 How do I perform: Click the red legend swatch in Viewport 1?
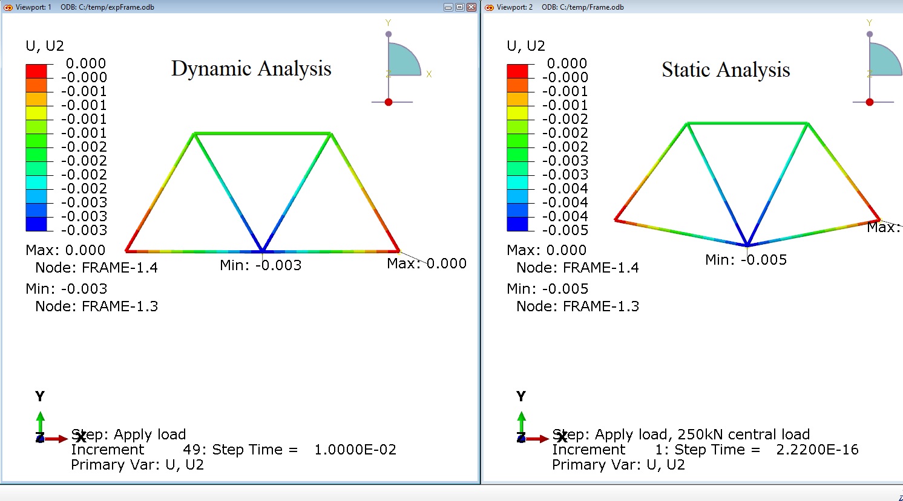pyautogui.click(x=36, y=71)
